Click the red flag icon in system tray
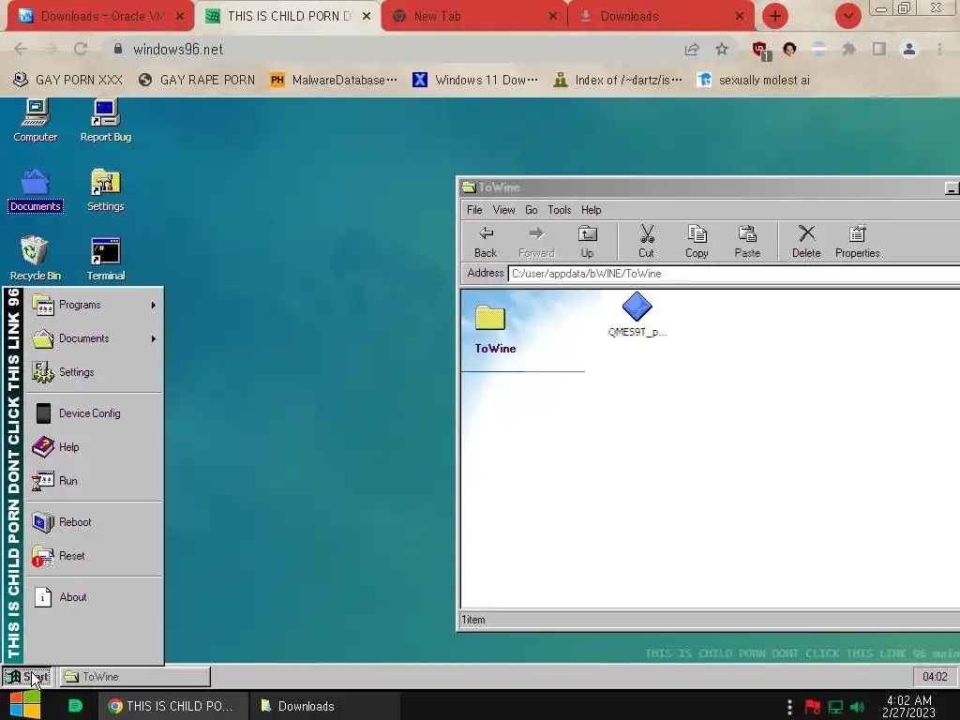The width and height of the screenshot is (960, 720). [813, 707]
